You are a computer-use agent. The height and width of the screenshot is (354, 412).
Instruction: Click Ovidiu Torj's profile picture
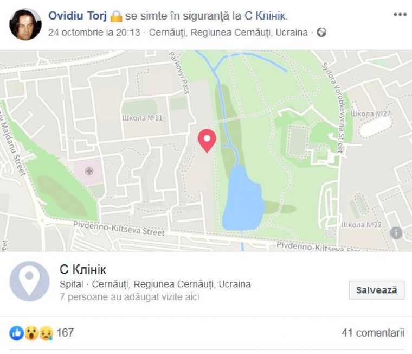25,24
